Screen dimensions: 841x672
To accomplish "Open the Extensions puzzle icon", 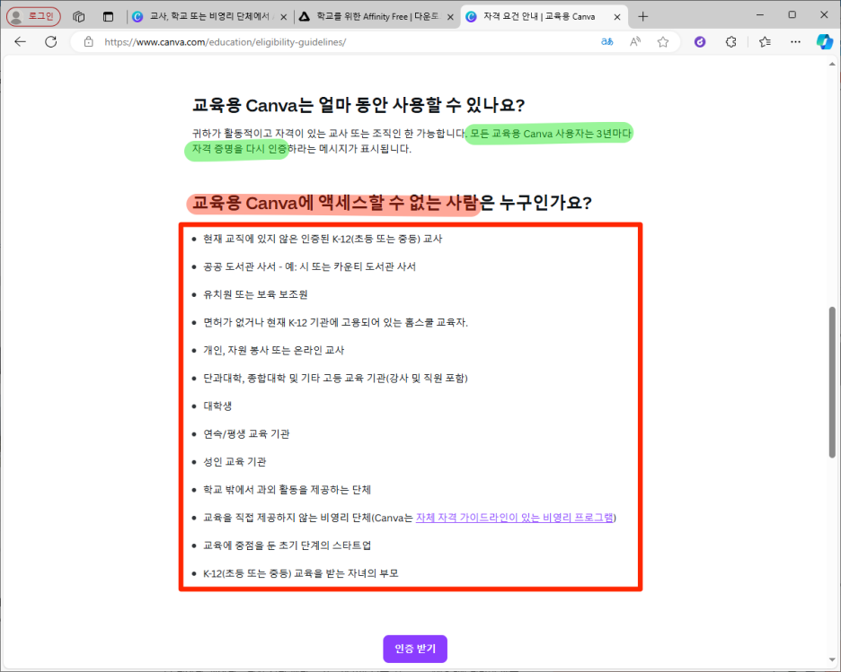I will 730,42.
